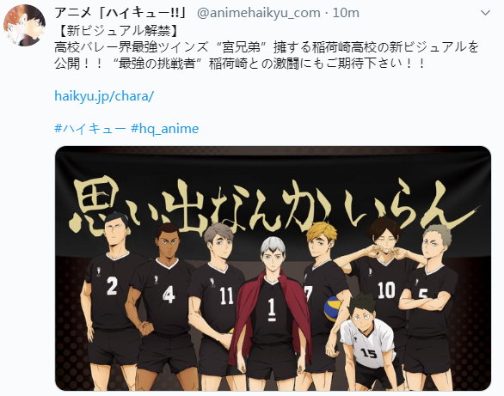Open the 10m timestamp link
The height and width of the screenshot is (396, 504).
[346, 13]
